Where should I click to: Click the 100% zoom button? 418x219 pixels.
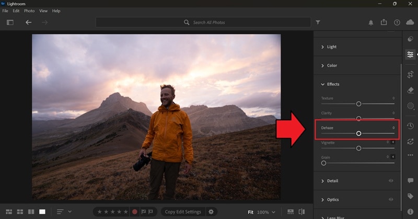click(263, 212)
